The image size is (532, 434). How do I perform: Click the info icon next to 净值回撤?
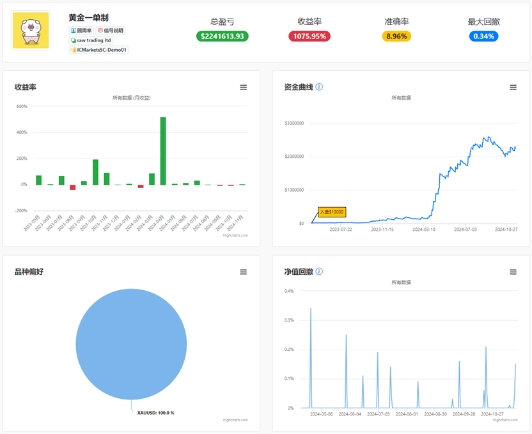[319, 271]
